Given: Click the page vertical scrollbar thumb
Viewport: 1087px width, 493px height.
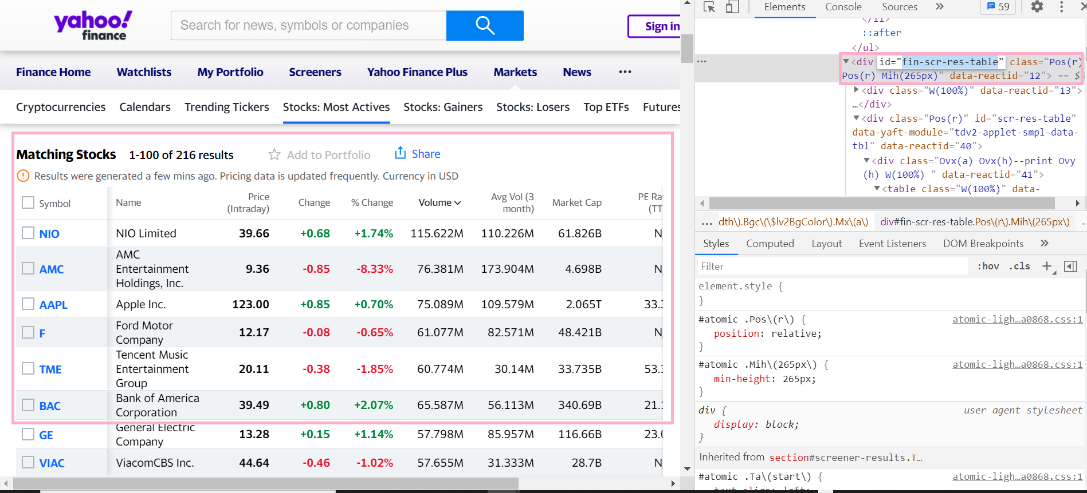Looking at the screenshot, I should 687,48.
